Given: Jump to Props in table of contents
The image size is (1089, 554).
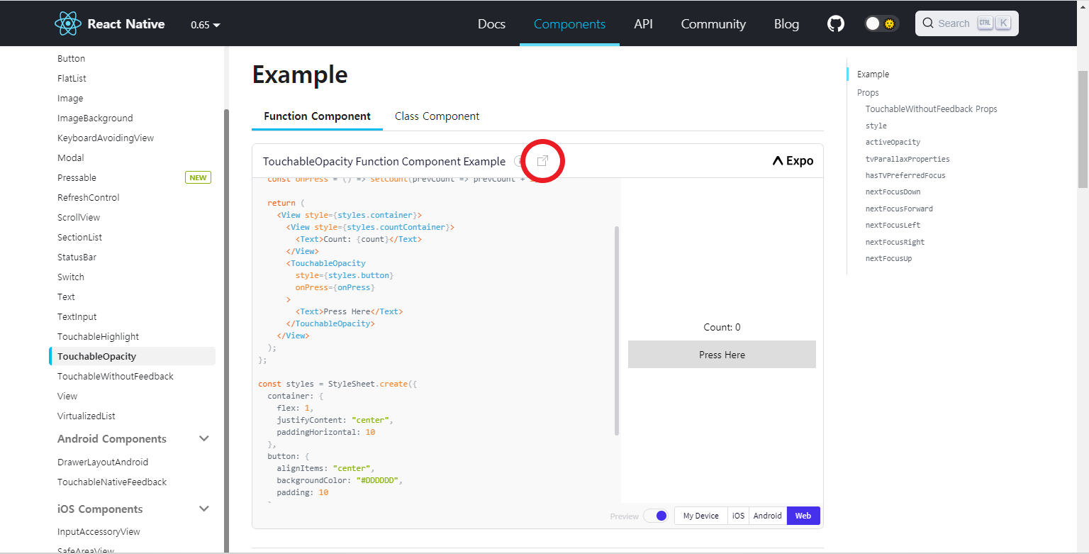Looking at the screenshot, I should 868,93.
